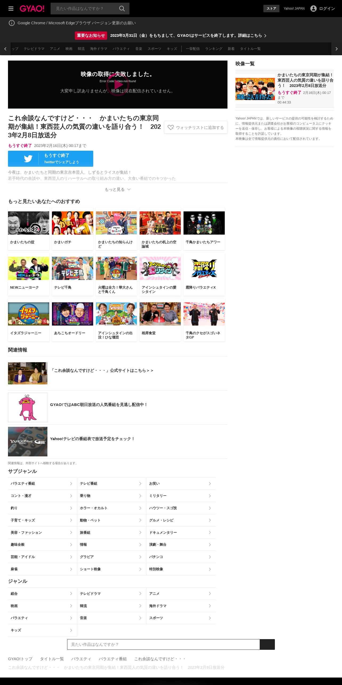Select 海外ドラマ in top navigation
Viewport: 342px width, 685px height.
99,49
